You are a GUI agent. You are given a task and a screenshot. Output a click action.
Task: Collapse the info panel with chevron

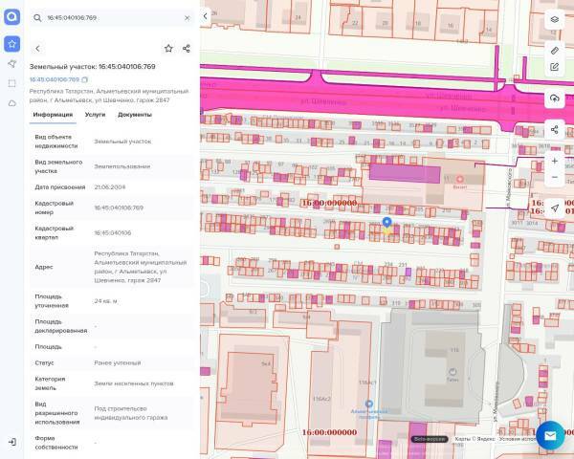pos(205,16)
